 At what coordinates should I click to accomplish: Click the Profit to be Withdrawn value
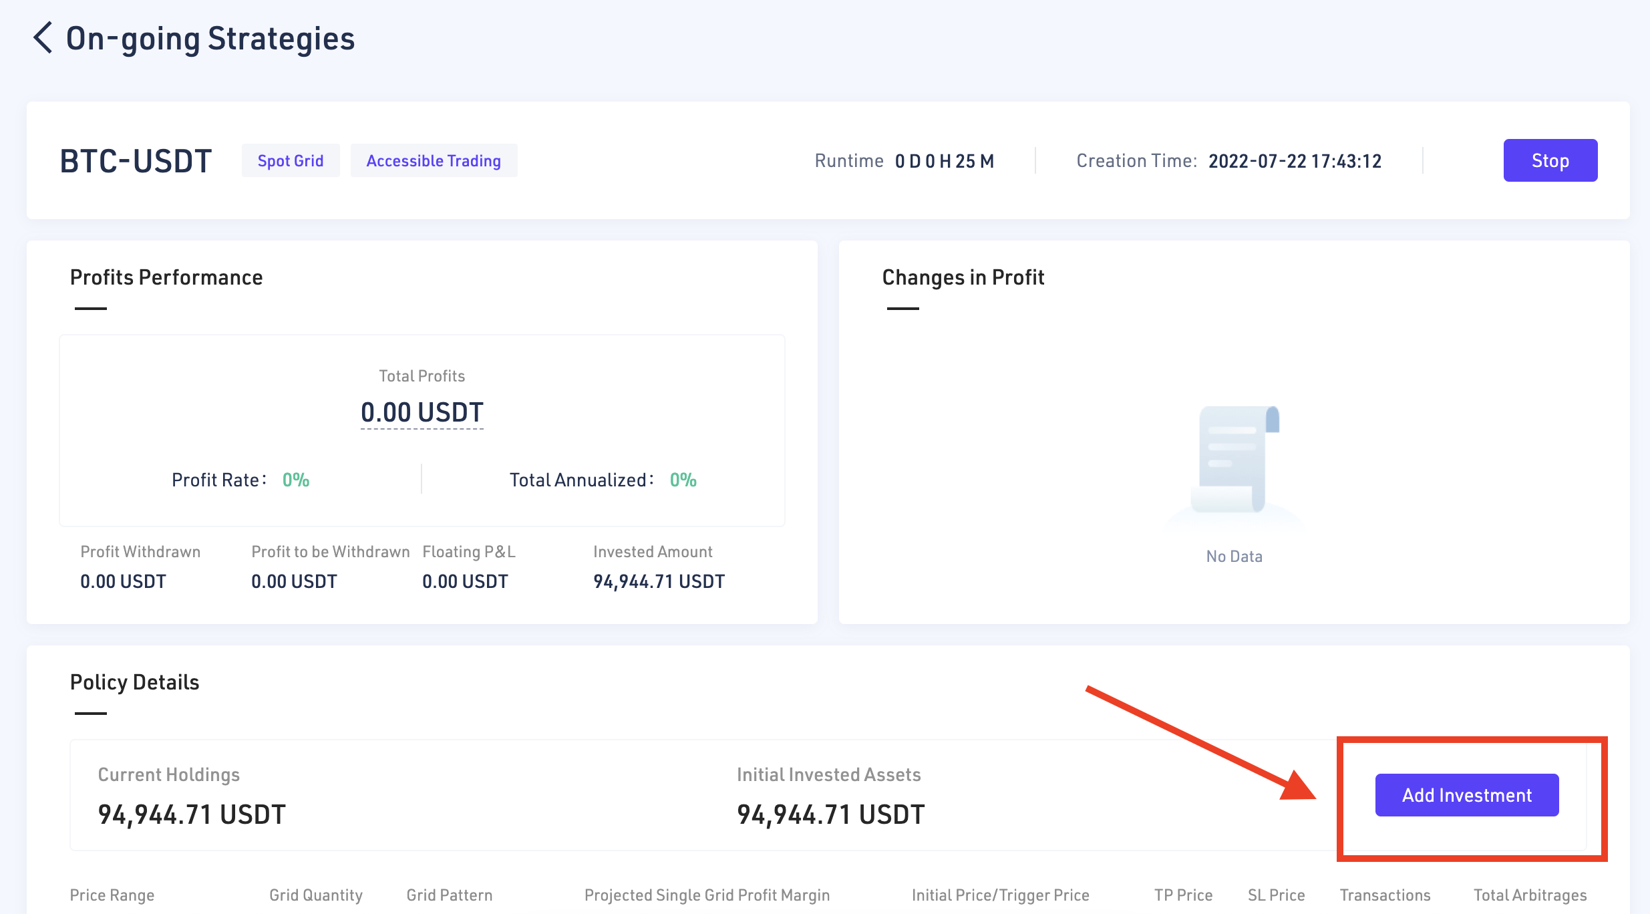pos(294,581)
